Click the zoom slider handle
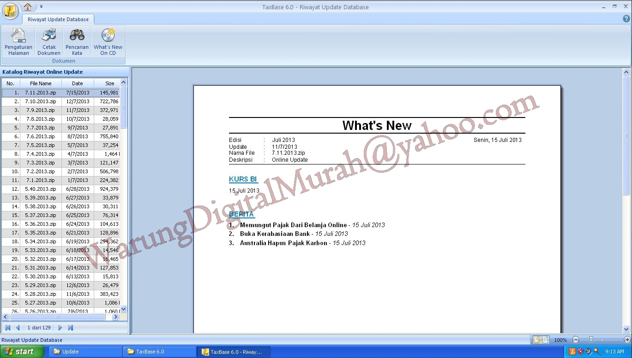Screen dimensions: 632x358 [591, 340]
